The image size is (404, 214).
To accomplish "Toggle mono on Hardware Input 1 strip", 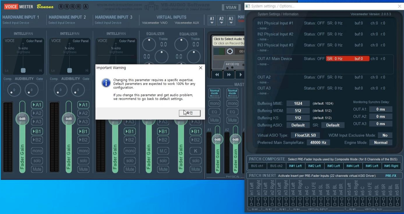I will coord(37,151).
